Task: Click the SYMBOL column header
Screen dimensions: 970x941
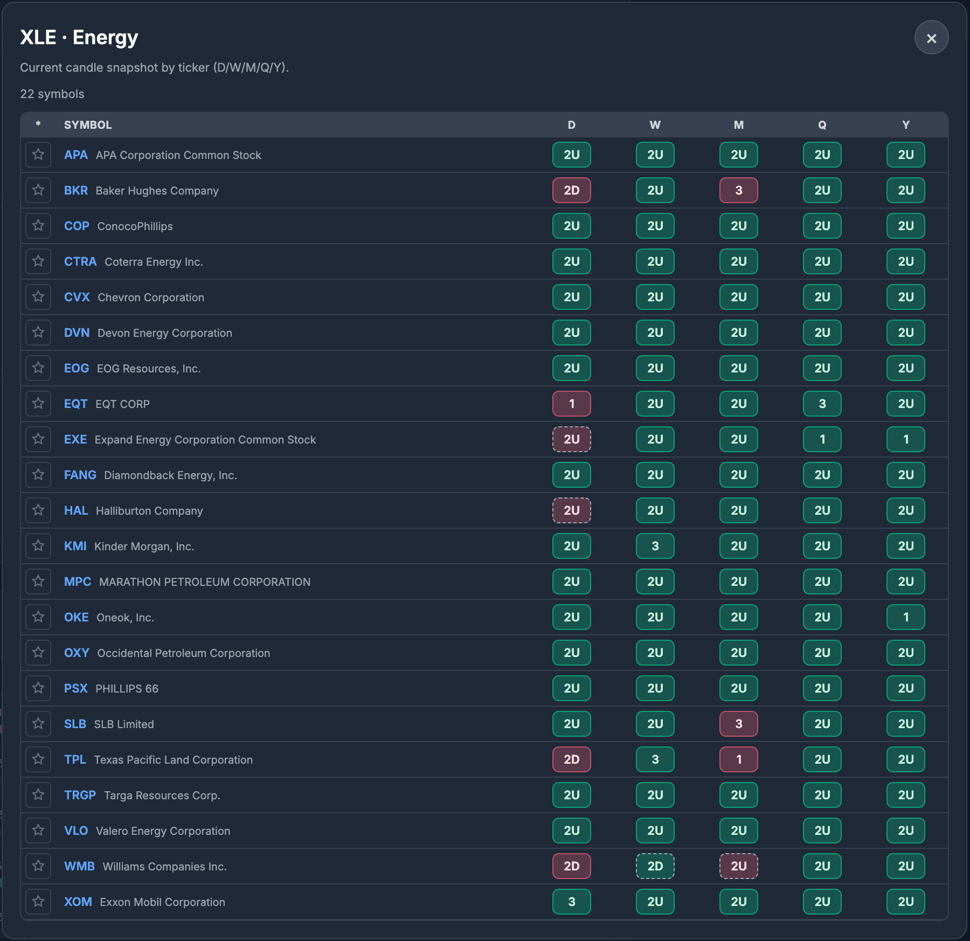Action: 88,124
